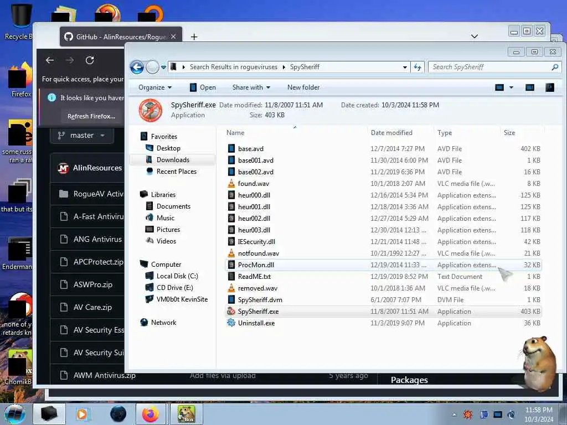Viewport: 567px width, 425px height.
Task: Select IESecurity.dll in file list
Action: click(383, 242)
